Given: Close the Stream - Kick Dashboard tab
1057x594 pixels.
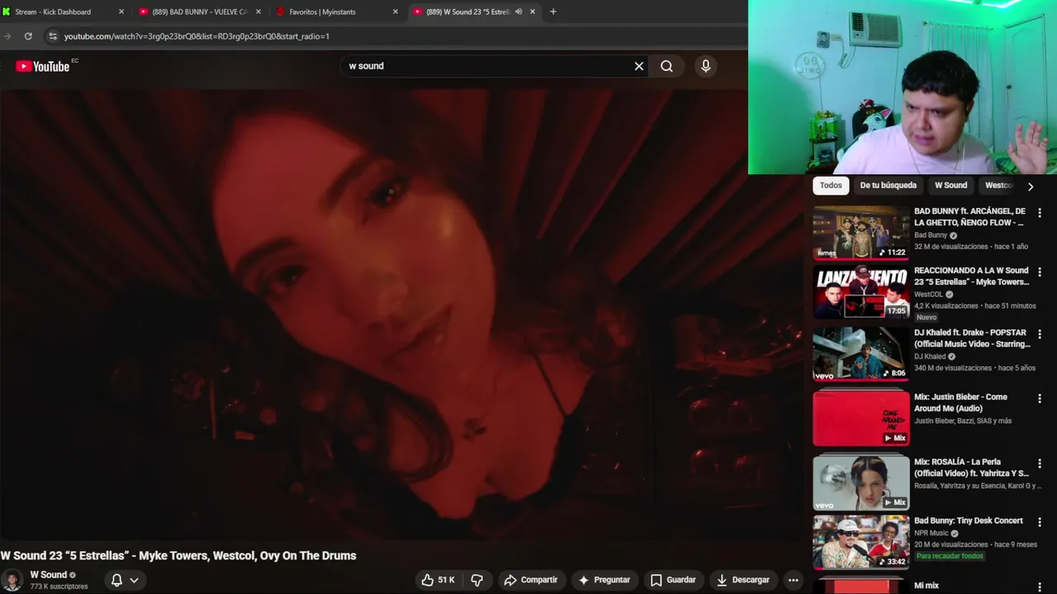Looking at the screenshot, I should (121, 12).
